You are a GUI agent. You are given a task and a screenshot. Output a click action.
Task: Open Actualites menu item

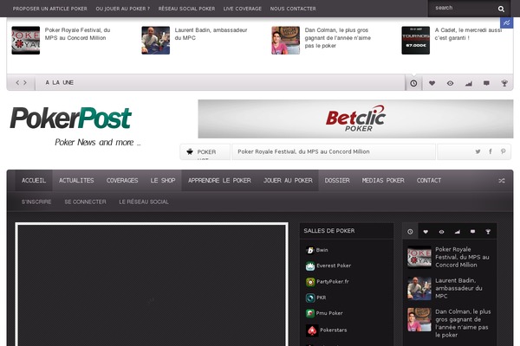pyautogui.click(x=76, y=181)
